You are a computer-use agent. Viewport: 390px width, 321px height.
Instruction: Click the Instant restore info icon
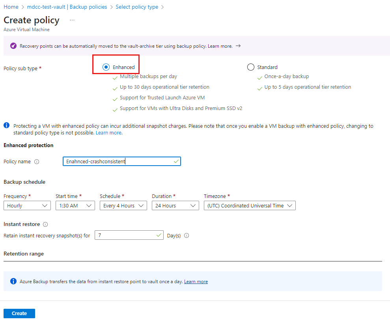pos(45,224)
